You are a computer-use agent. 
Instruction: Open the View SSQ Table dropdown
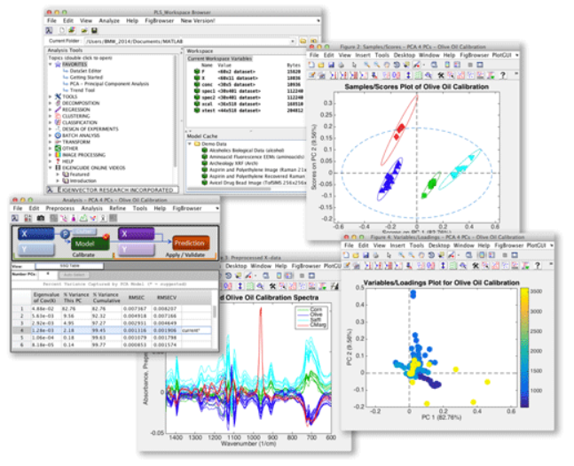coord(69,266)
